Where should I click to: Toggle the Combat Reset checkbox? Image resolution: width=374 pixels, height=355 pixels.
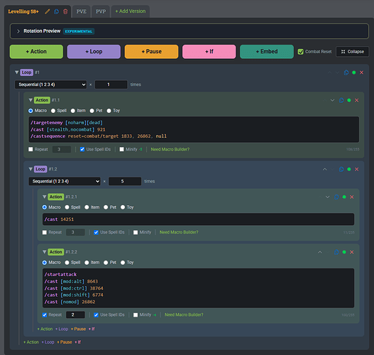click(x=300, y=52)
